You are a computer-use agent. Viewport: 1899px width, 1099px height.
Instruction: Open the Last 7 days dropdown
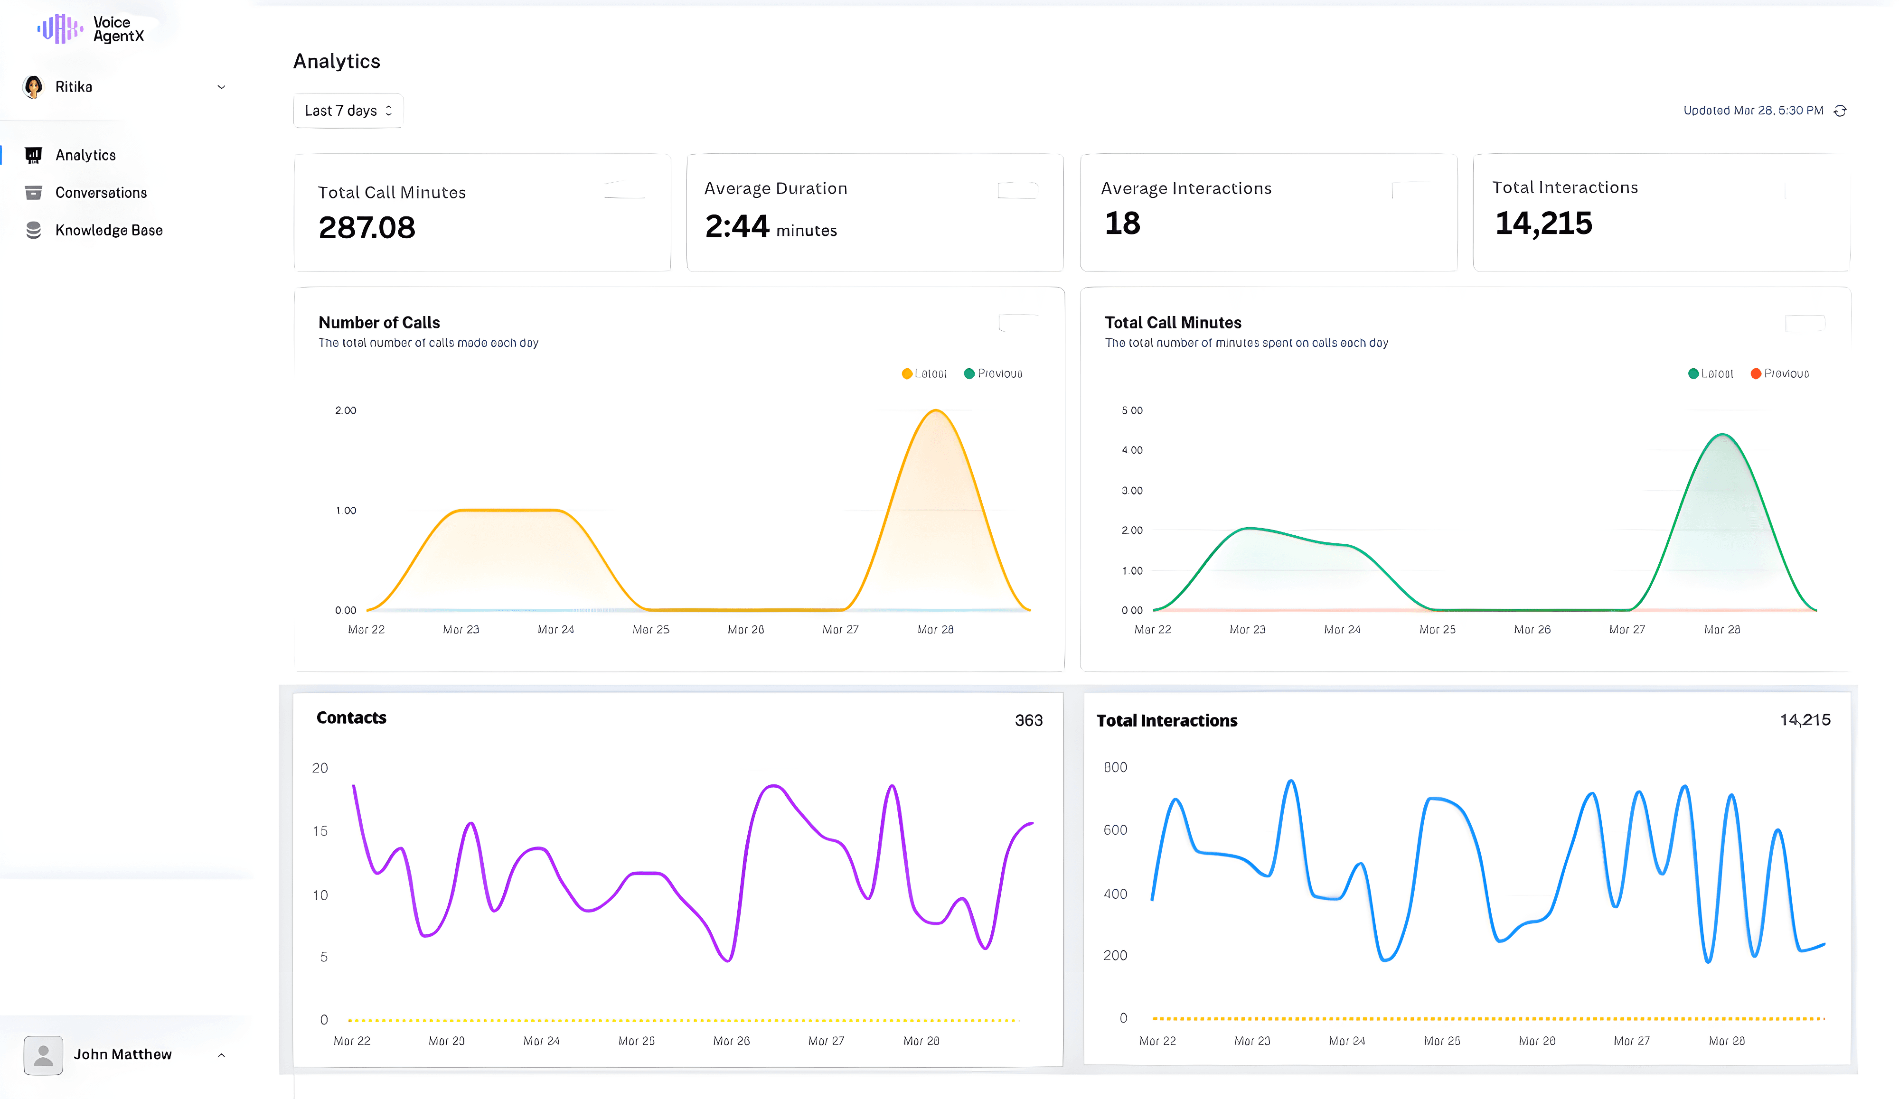pyautogui.click(x=348, y=111)
